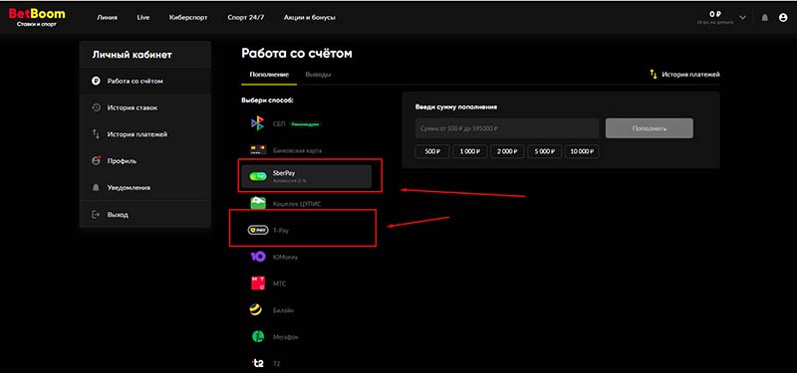The width and height of the screenshot is (797, 373).
Task: Open the Линия menu item
Action: click(x=108, y=17)
